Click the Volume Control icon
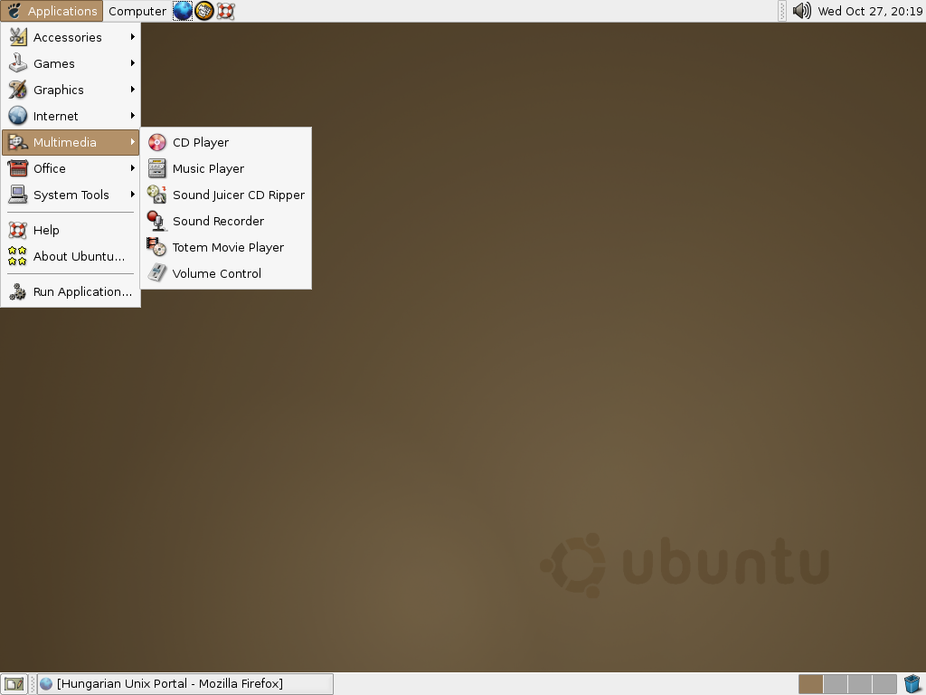This screenshot has width=926, height=695. point(157,273)
